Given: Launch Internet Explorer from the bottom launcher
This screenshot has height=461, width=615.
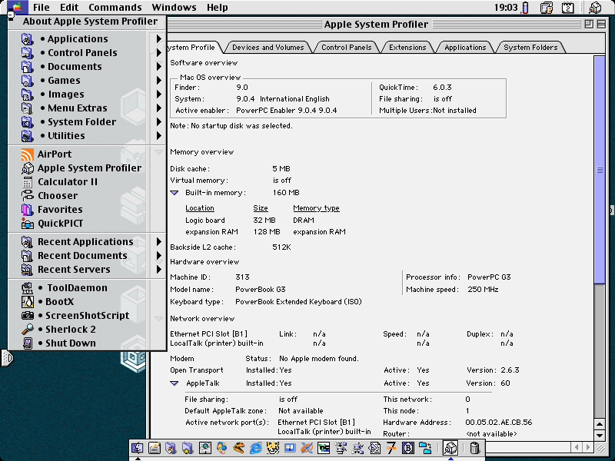Looking at the screenshot, I should [x=256, y=448].
